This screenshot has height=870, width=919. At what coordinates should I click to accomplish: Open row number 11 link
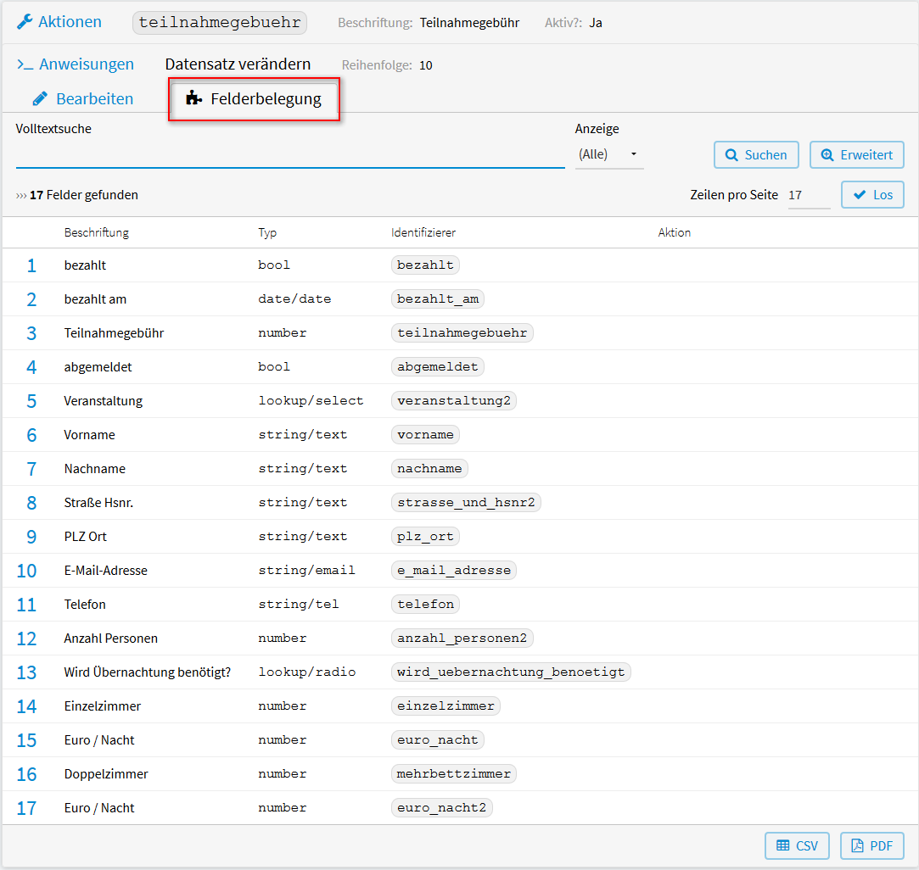click(26, 605)
